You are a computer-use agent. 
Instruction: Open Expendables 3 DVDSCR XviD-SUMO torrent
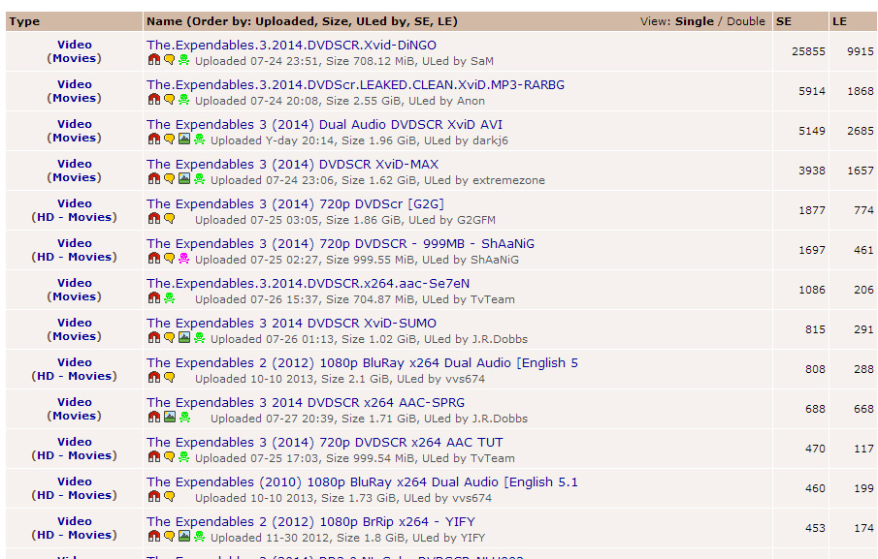click(291, 323)
